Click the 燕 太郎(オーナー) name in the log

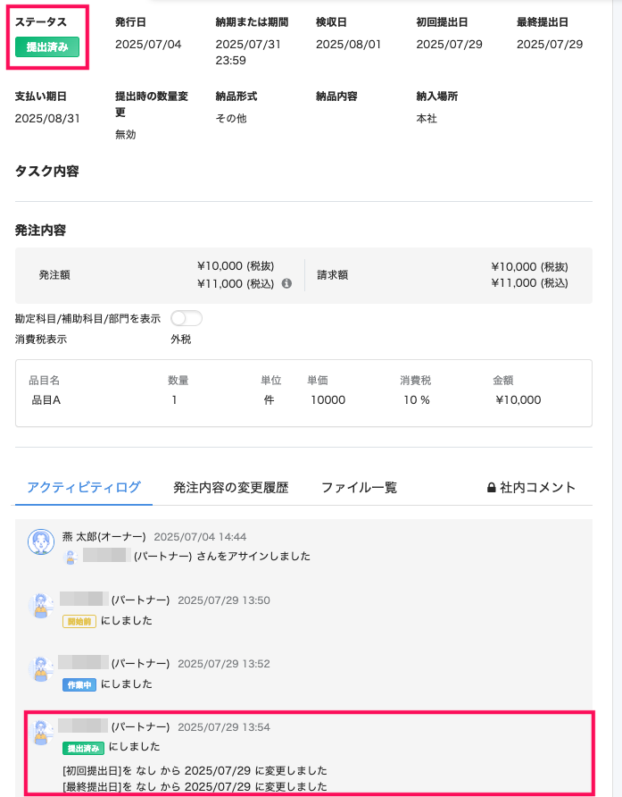104,537
